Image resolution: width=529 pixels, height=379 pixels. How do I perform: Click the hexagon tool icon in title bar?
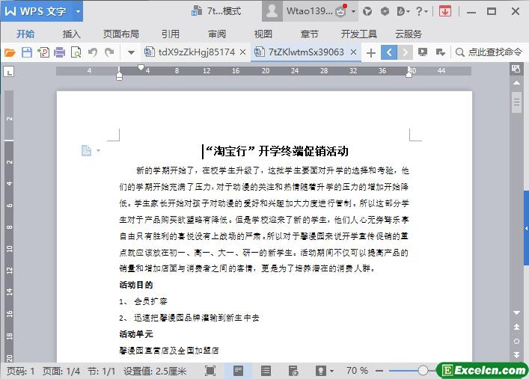point(385,11)
